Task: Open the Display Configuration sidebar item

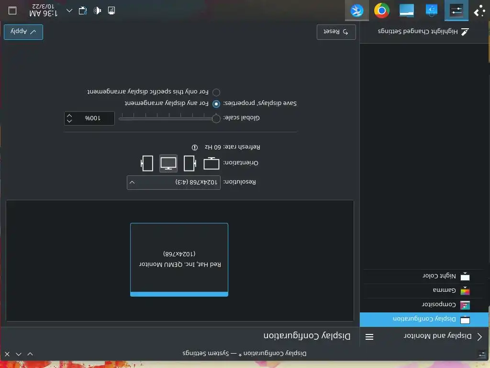Action: [x=424, y=320]
